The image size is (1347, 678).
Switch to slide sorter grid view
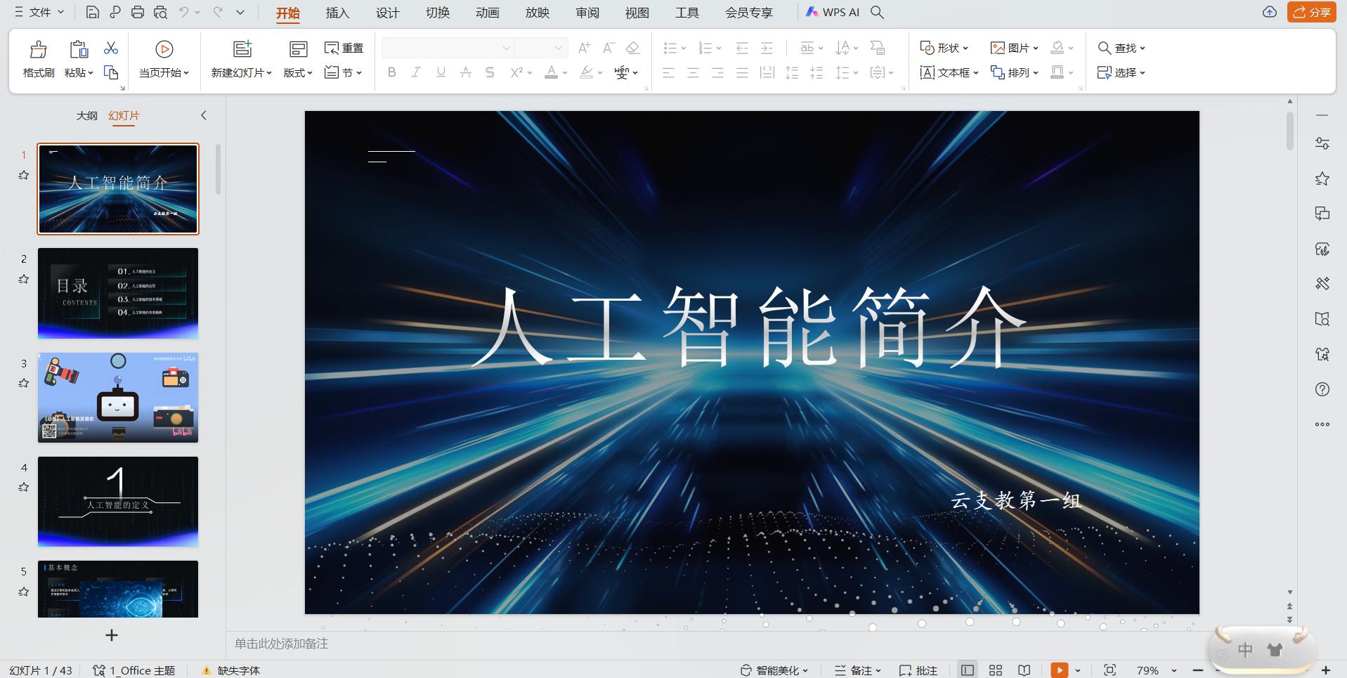[996, 670]
